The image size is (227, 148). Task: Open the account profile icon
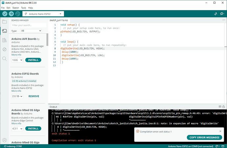tap(5, 140)
